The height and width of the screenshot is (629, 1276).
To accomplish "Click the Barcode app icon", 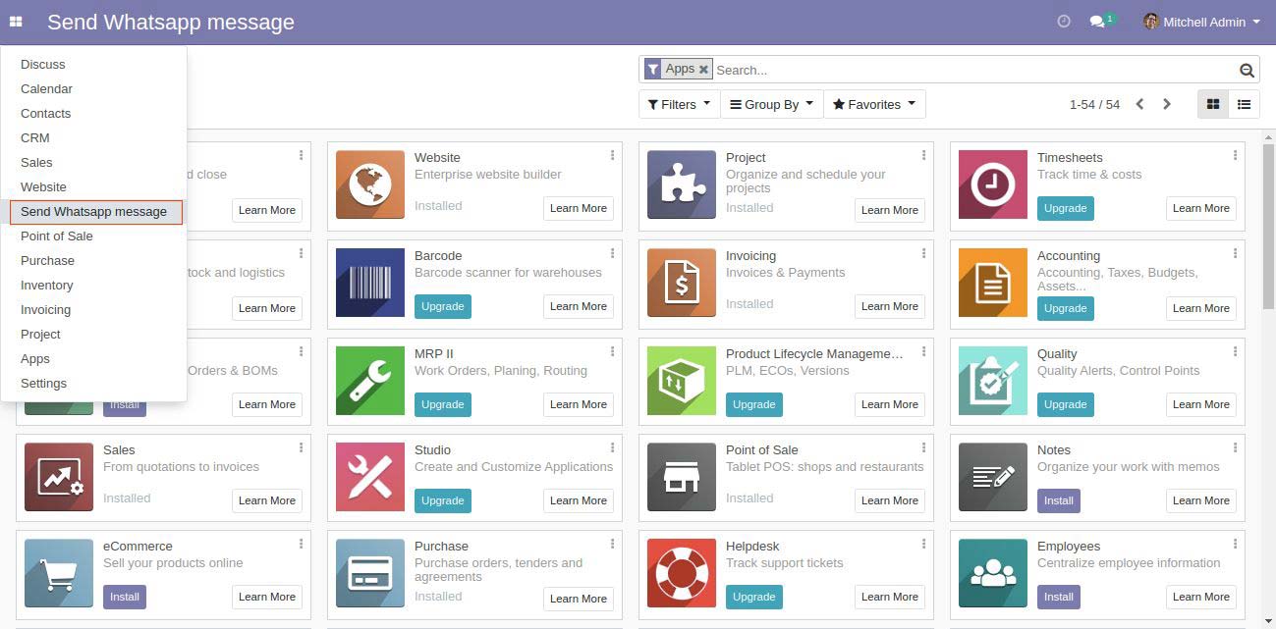I will click(x=370, y=283).
